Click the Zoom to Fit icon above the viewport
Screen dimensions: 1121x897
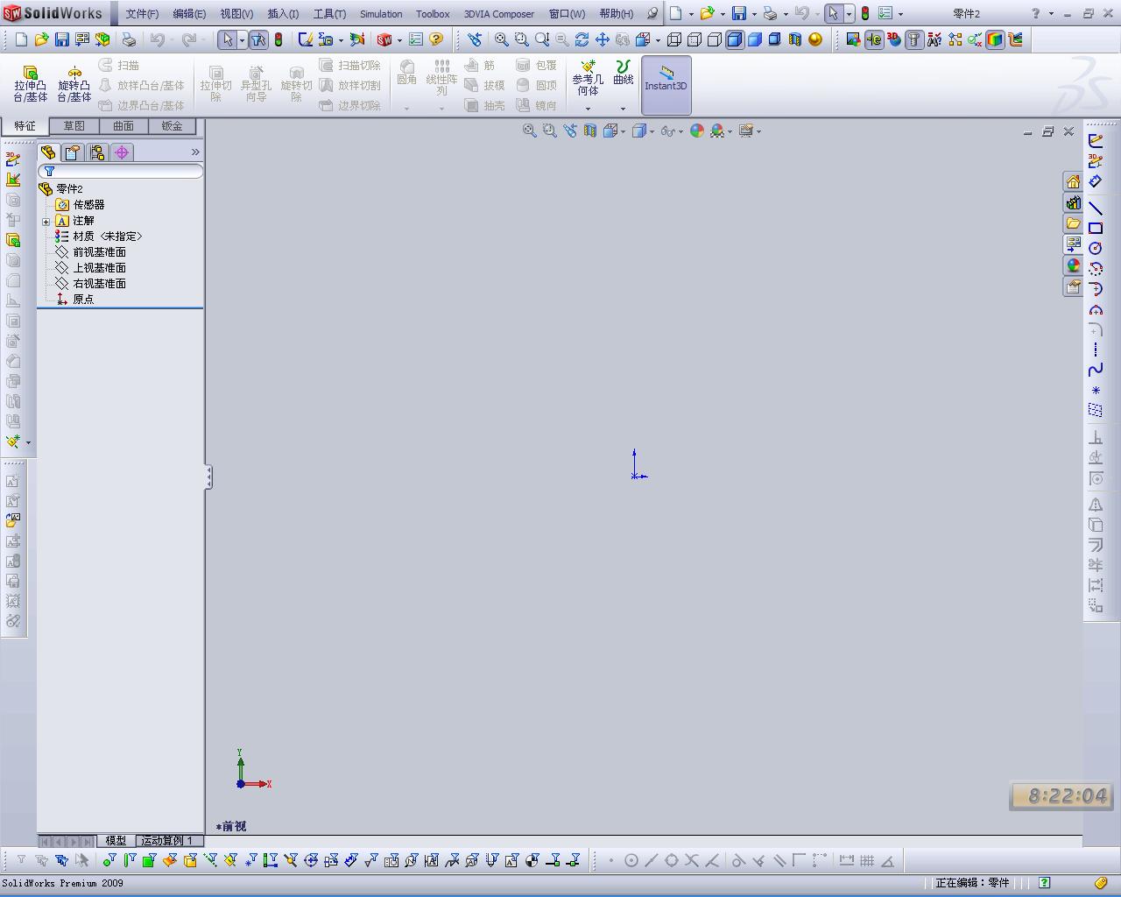(x=530, y=131)
